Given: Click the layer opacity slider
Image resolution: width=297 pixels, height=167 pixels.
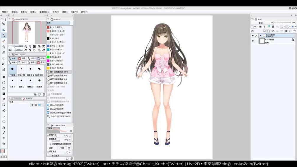Looking at the screenshot, I should coord(283,22).
